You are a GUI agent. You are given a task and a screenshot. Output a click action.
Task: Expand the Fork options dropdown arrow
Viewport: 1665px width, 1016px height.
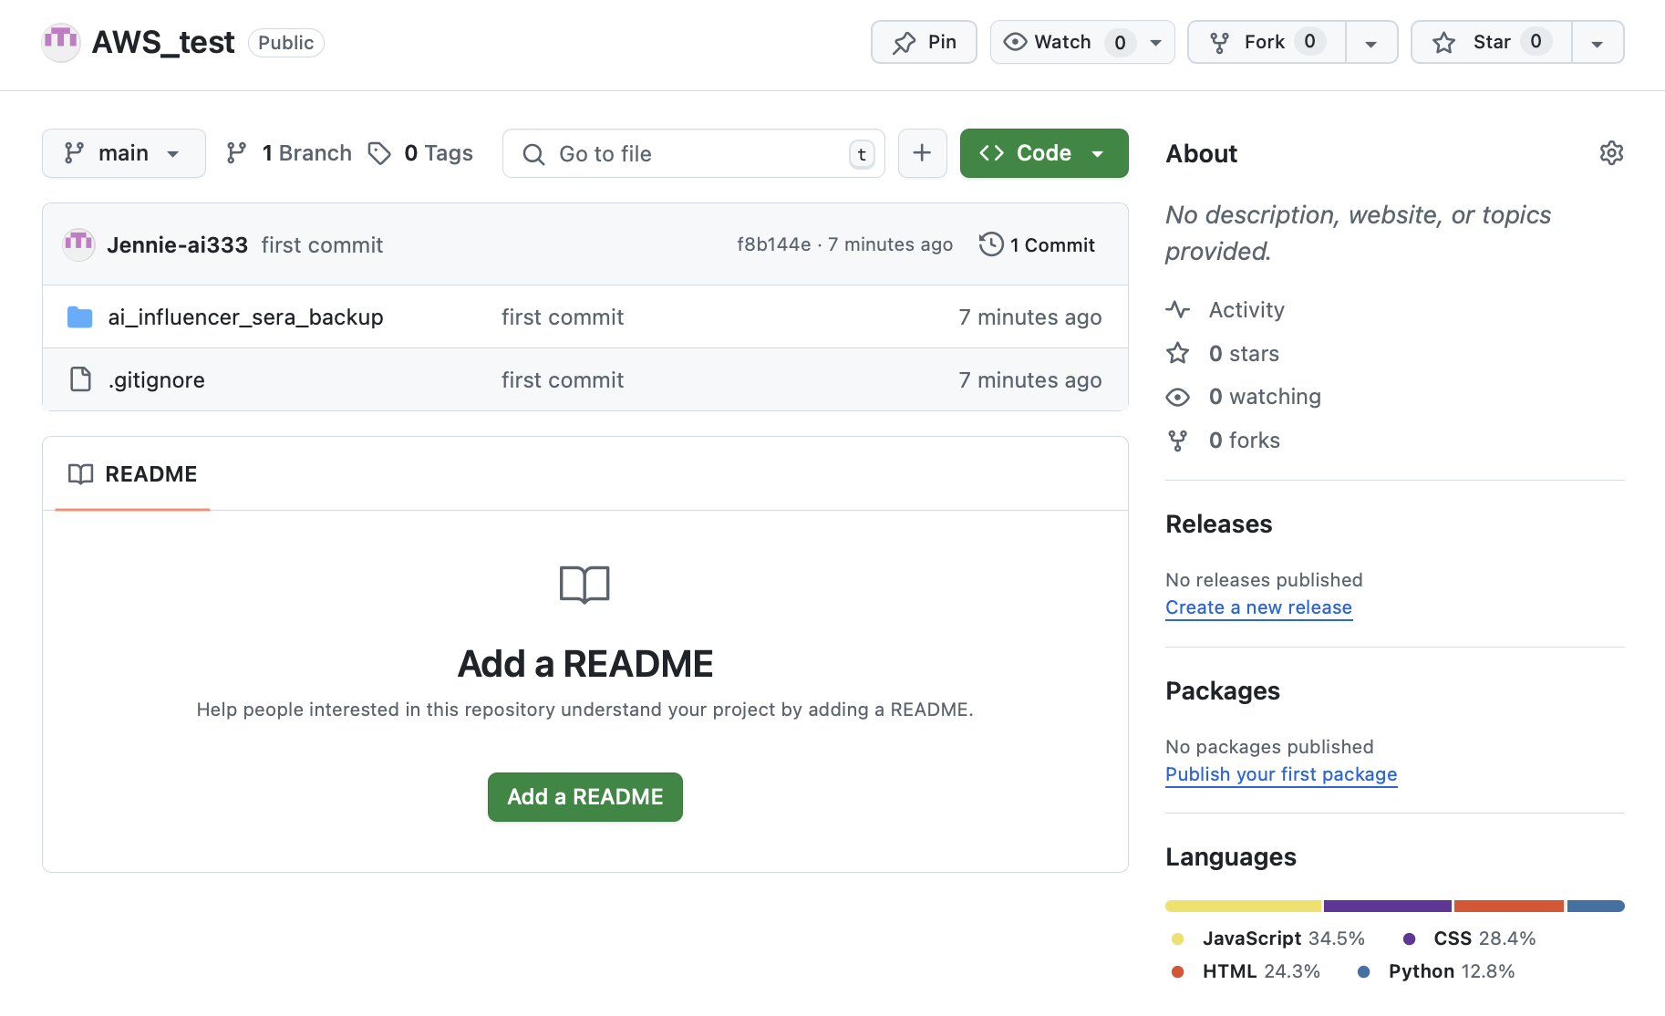pos(1371,43)
